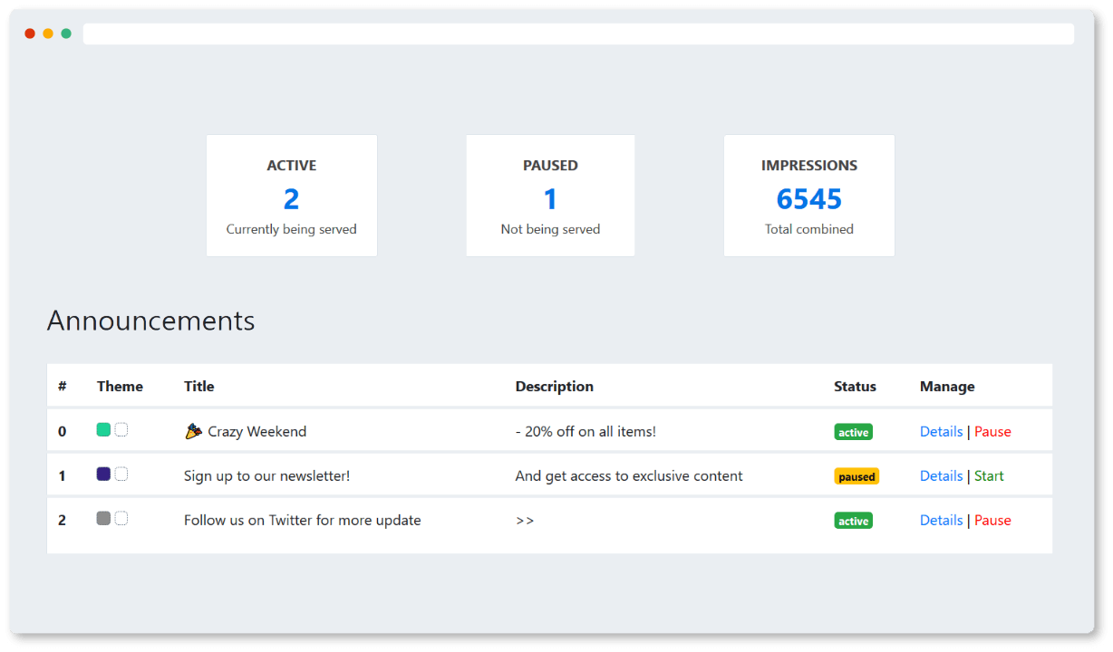Click the dark purple theme swatch in row 1
The height and width of the screenshot is (652, 1113).
pos(103,474)
